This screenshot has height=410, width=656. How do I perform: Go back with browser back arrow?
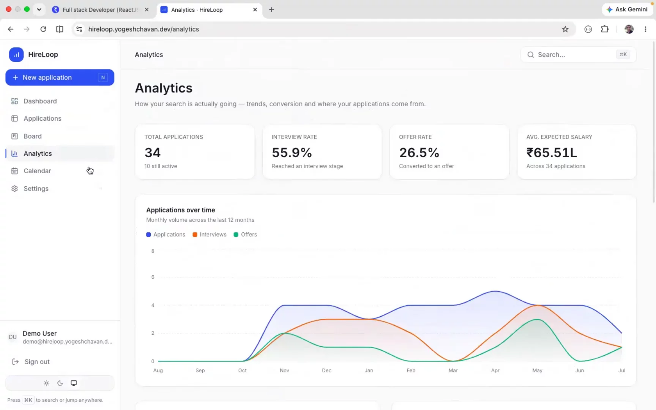click(11, 29)
